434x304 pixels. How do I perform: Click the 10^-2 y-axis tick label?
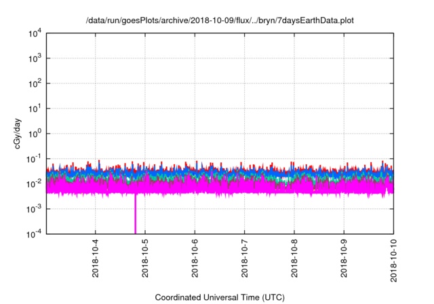[34, 184]
